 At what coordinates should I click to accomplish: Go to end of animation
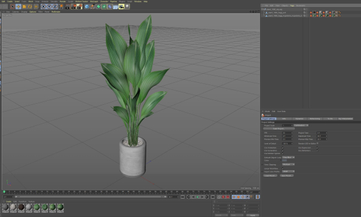(x=213, y=197)
